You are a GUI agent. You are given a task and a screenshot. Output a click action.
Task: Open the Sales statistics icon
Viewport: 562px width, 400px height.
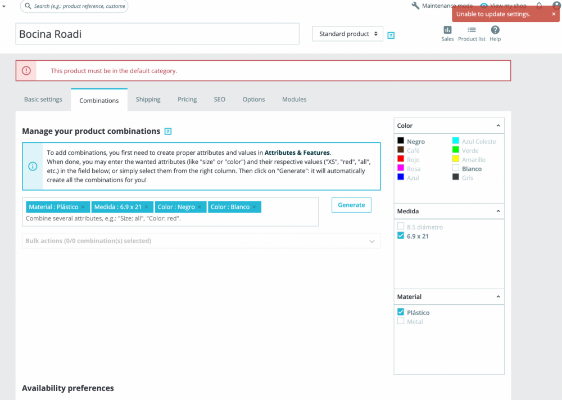[447, 30]
